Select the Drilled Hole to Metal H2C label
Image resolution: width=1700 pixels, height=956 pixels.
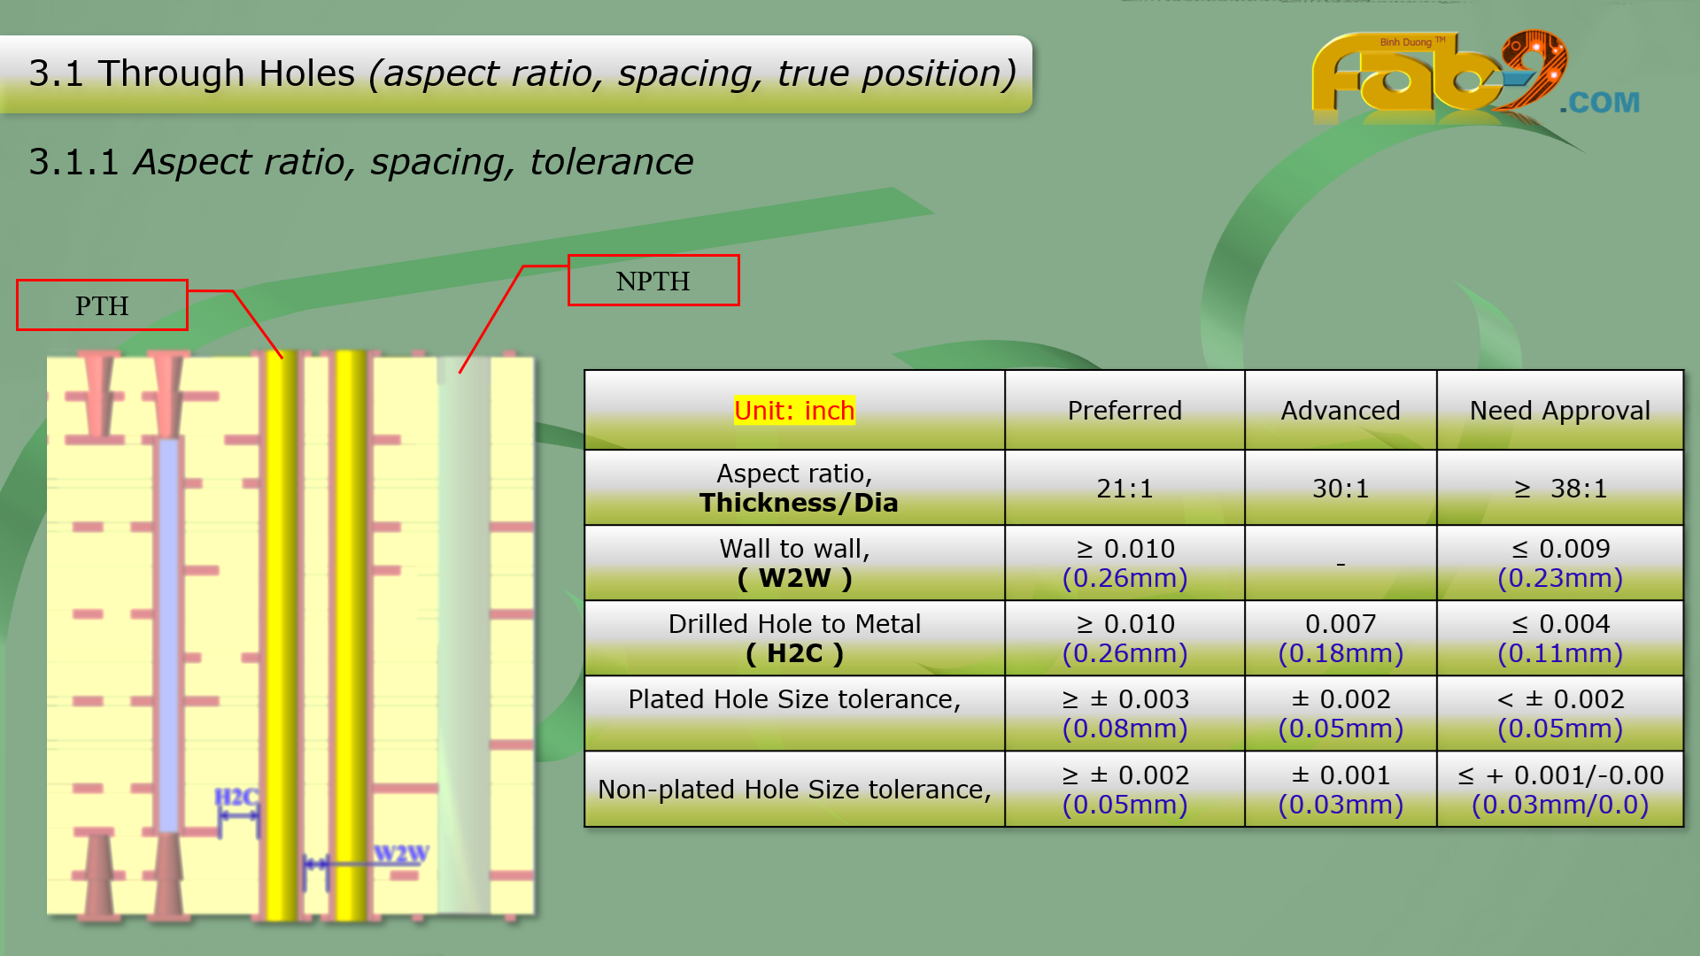pos(794,638)
